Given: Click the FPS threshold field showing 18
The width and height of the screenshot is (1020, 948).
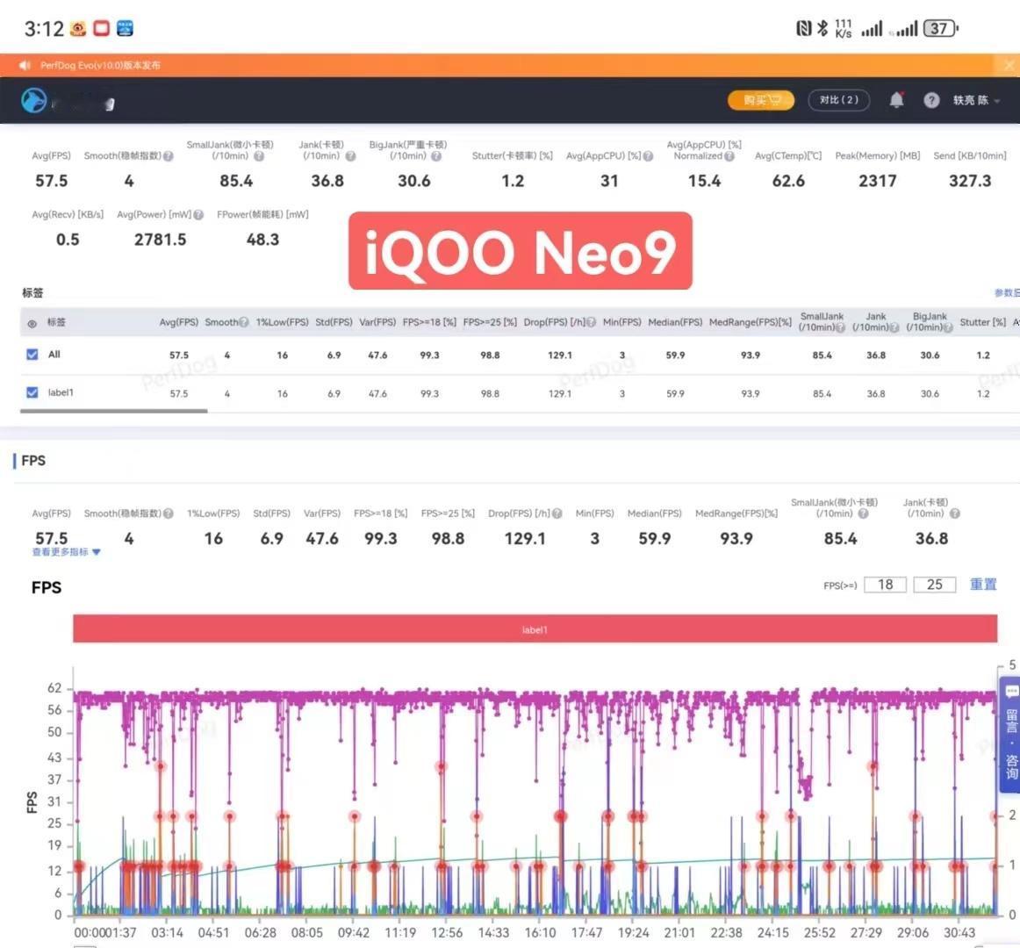Looking at the screenshot, I should click(x=886, y=585).
